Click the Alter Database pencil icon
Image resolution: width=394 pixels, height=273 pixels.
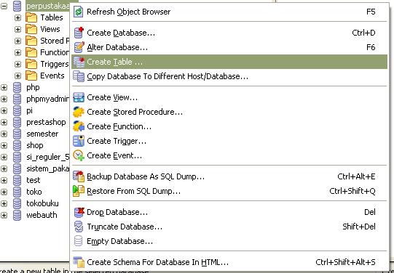79,47
